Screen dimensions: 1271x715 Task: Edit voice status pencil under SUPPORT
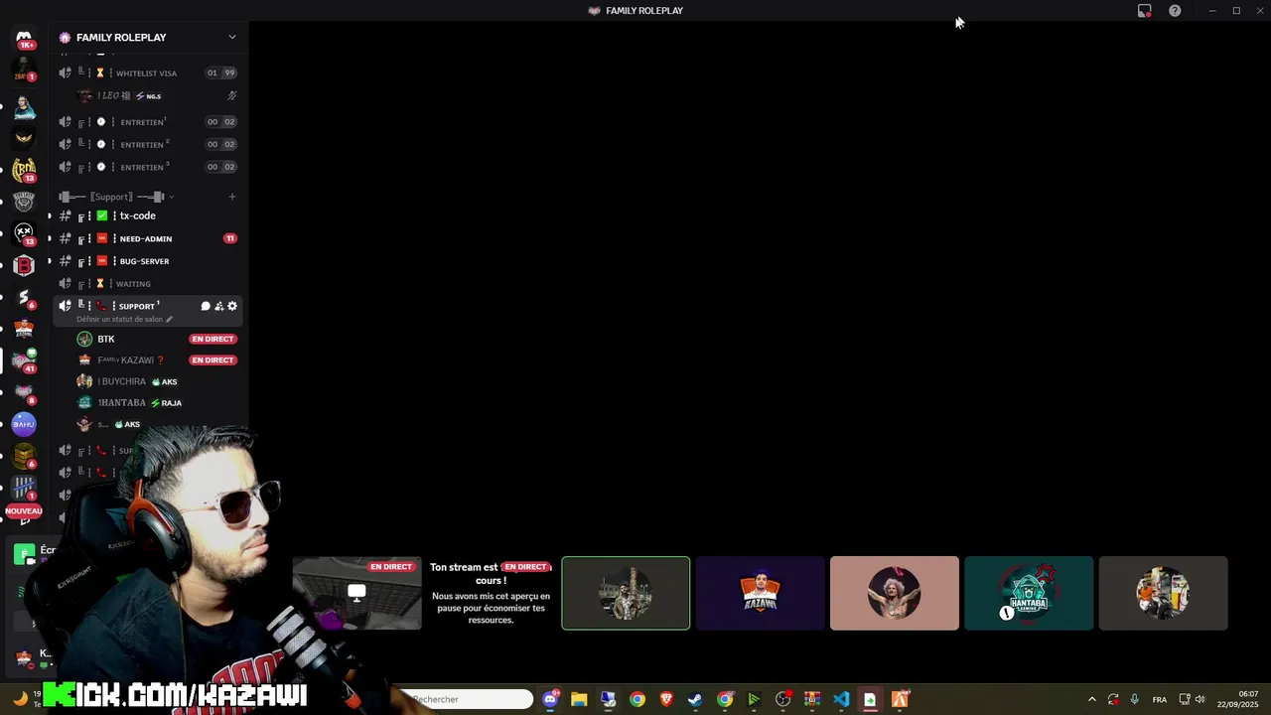tap(170, 320)
